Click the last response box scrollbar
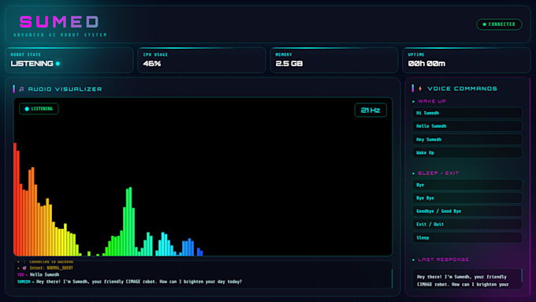This screenshot has width=536, height=302. pyautogui.click(x=521, y=276)
